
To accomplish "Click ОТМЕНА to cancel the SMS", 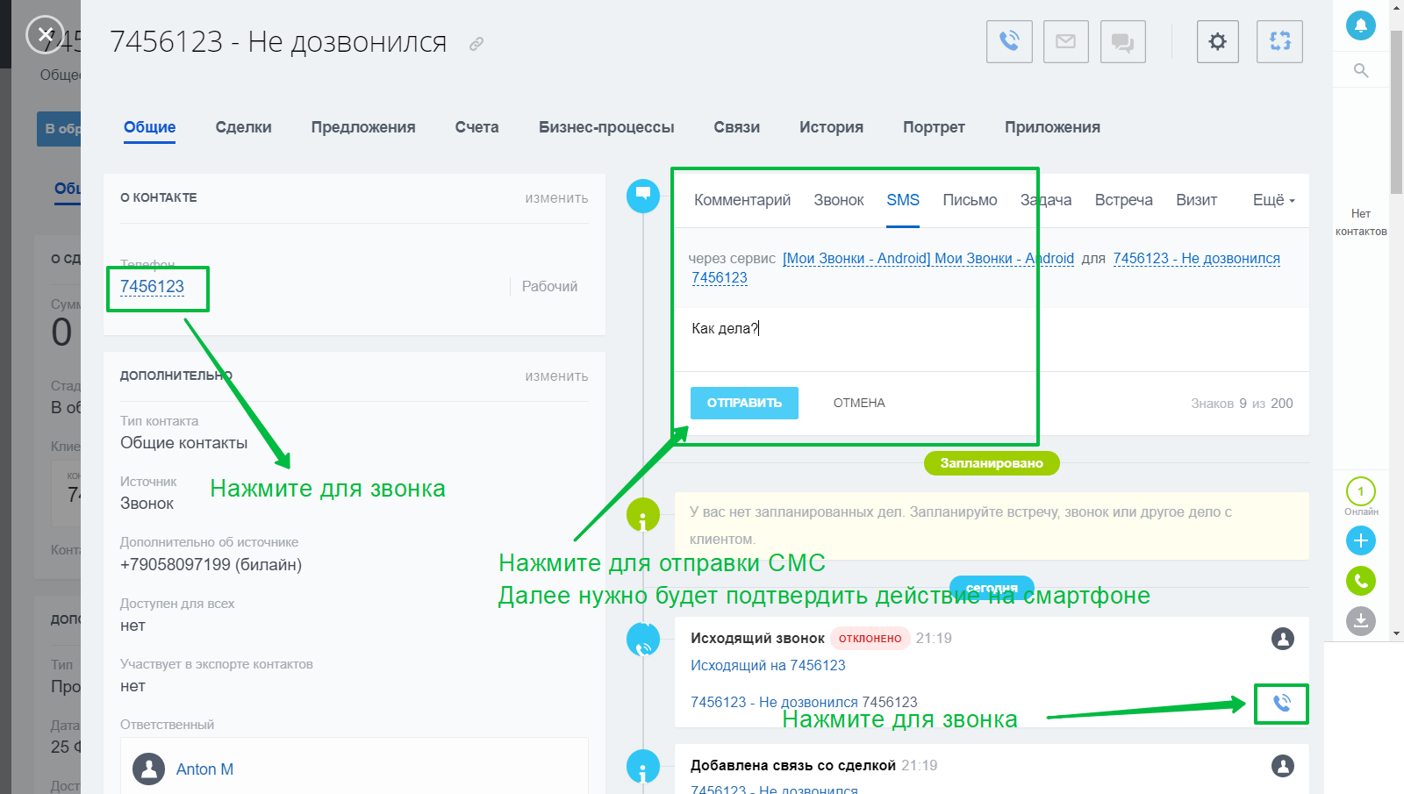I will point(859,403).
